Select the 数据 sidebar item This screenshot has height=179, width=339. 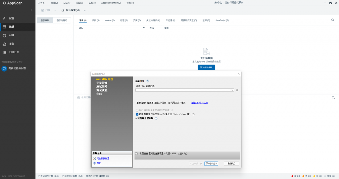[x=18, y=27]
